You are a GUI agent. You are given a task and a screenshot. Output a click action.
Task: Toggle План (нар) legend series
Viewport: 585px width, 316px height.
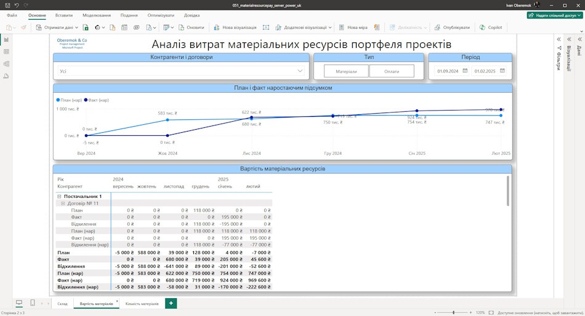point(69,100)
